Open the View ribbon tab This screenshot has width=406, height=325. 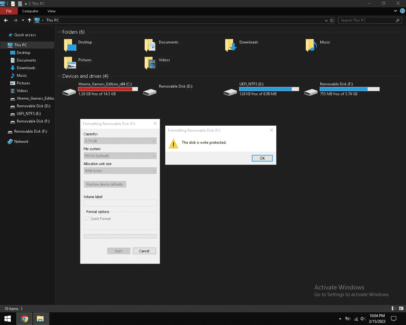tap(51, 11)
